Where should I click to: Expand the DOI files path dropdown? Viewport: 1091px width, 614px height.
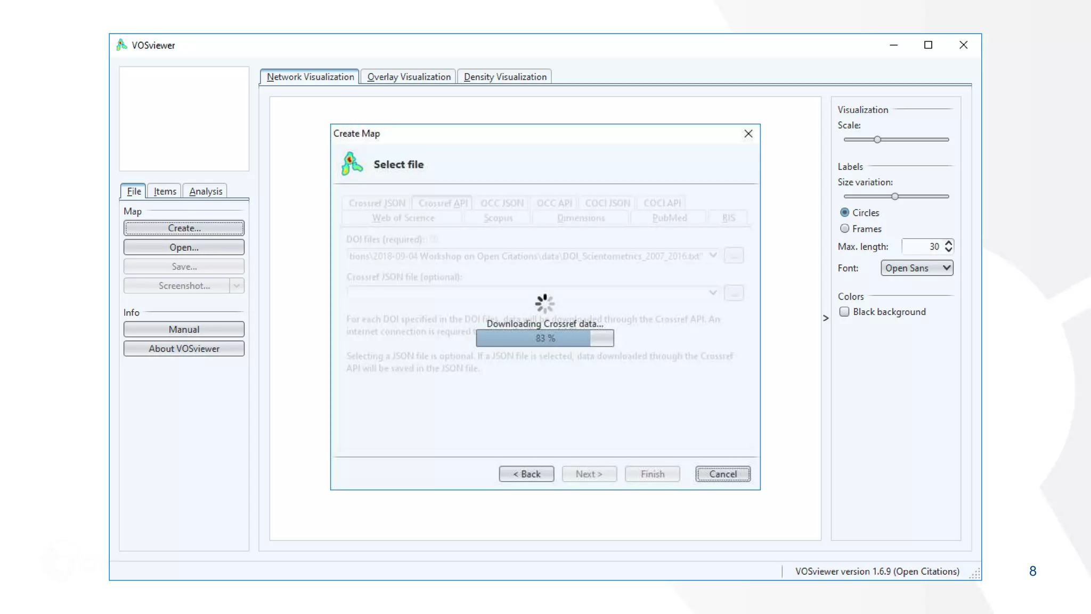[x=713, y=256]
